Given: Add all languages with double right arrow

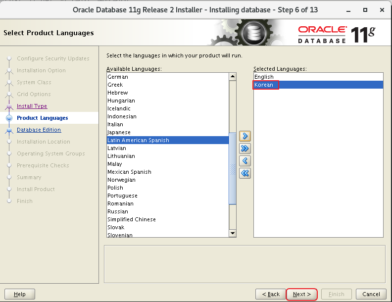Looking at the screenshot, I should [x=245, y=149].
